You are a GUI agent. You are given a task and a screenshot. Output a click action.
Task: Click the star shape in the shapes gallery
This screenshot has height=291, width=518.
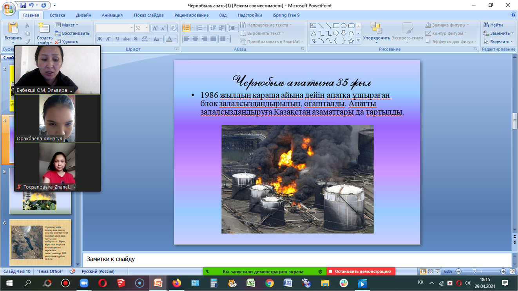click(351, 41)
